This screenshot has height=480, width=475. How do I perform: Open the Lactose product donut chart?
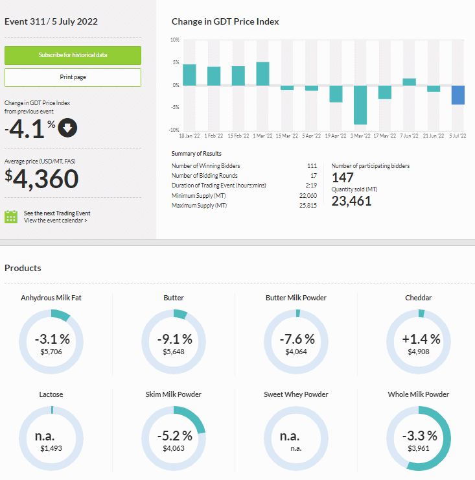coord(51,438)
